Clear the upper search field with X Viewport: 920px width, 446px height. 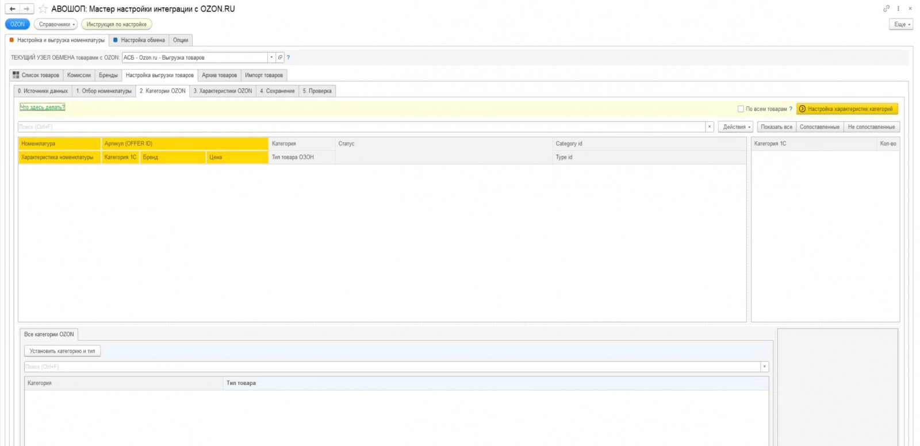pos(710,126)
